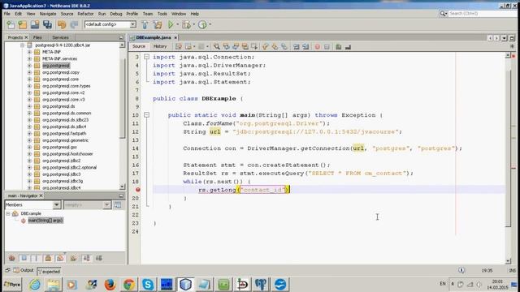520x292 pixels.
Task: Click the Debug Project toolbar icon
Action: point(186,24)
